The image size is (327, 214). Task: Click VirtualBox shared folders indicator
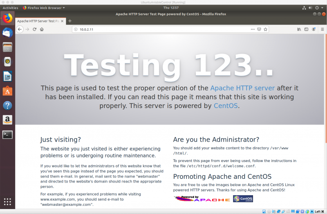pos(288,212)
